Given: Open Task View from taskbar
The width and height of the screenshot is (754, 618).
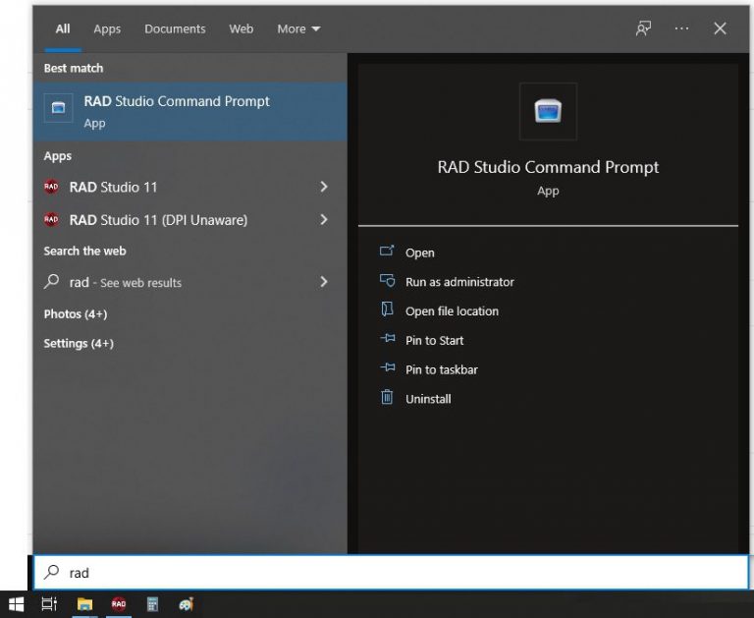Looking at the screenshot, I should 49,604.
